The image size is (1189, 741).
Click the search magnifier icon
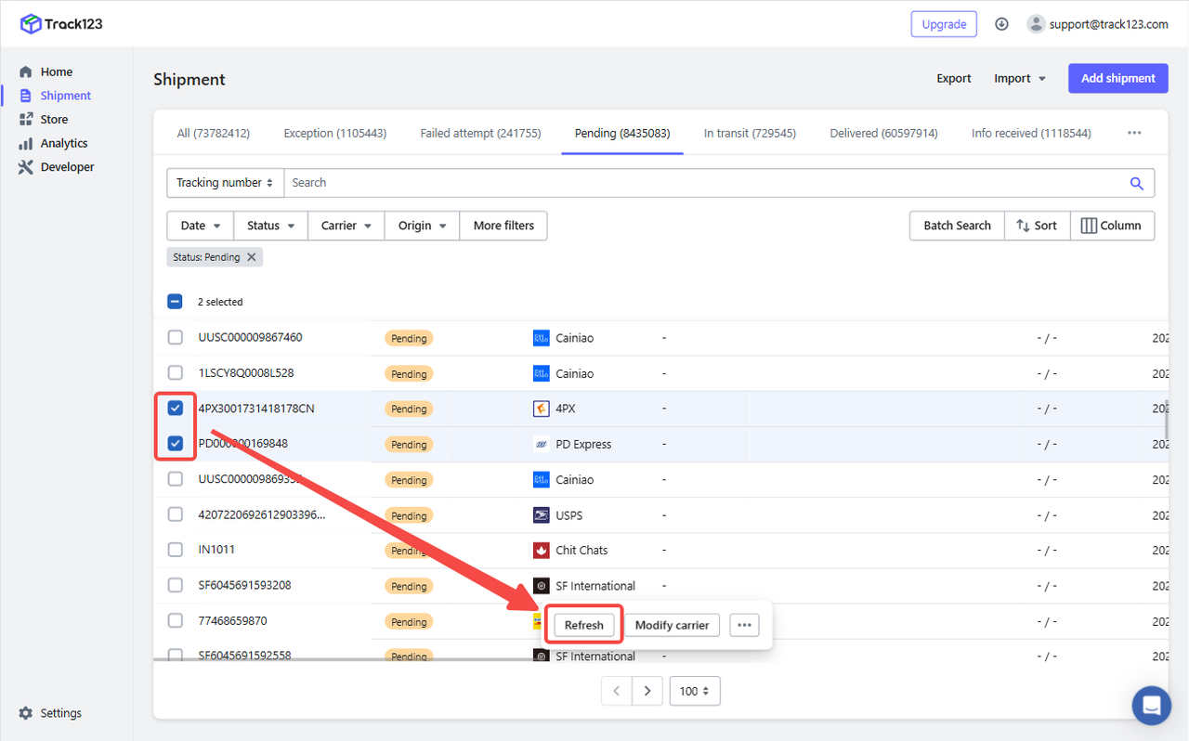pyautogui.click(x=1136, y=183)
